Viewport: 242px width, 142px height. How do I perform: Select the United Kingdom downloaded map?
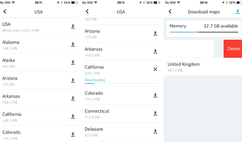pyautogui.click(x=203, y=67)
